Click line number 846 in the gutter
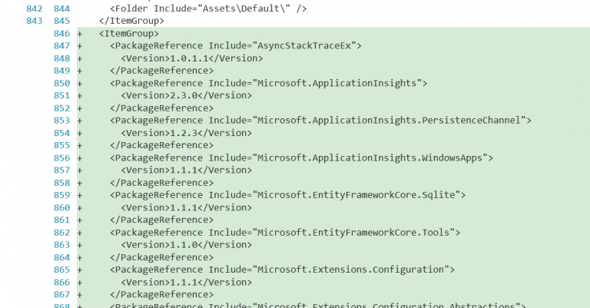The width and height of the screenshot is (590, 308). point(61,34)
